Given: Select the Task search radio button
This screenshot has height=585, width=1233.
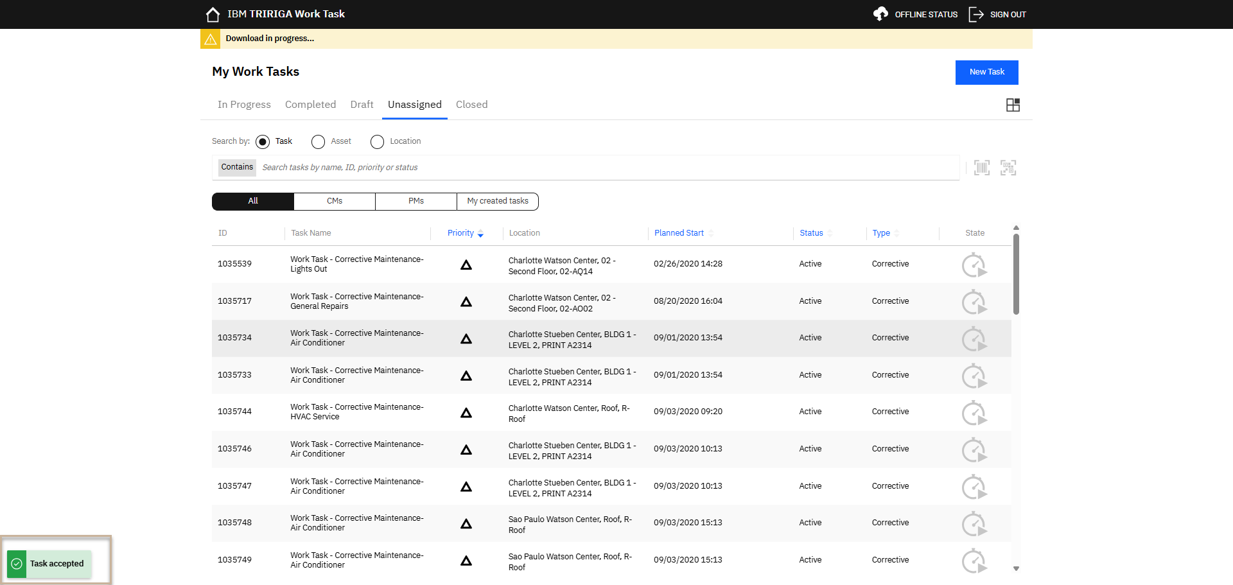Looking at the screenshot, I should pyautogui.click(x=262, y=142).
